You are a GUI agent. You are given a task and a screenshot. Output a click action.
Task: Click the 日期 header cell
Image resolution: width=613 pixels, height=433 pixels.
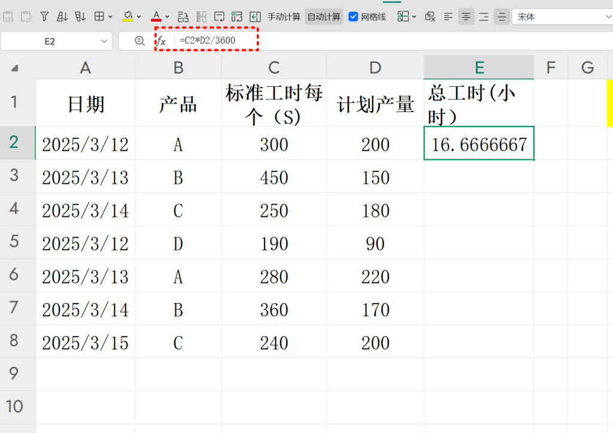tap(85, 103)
